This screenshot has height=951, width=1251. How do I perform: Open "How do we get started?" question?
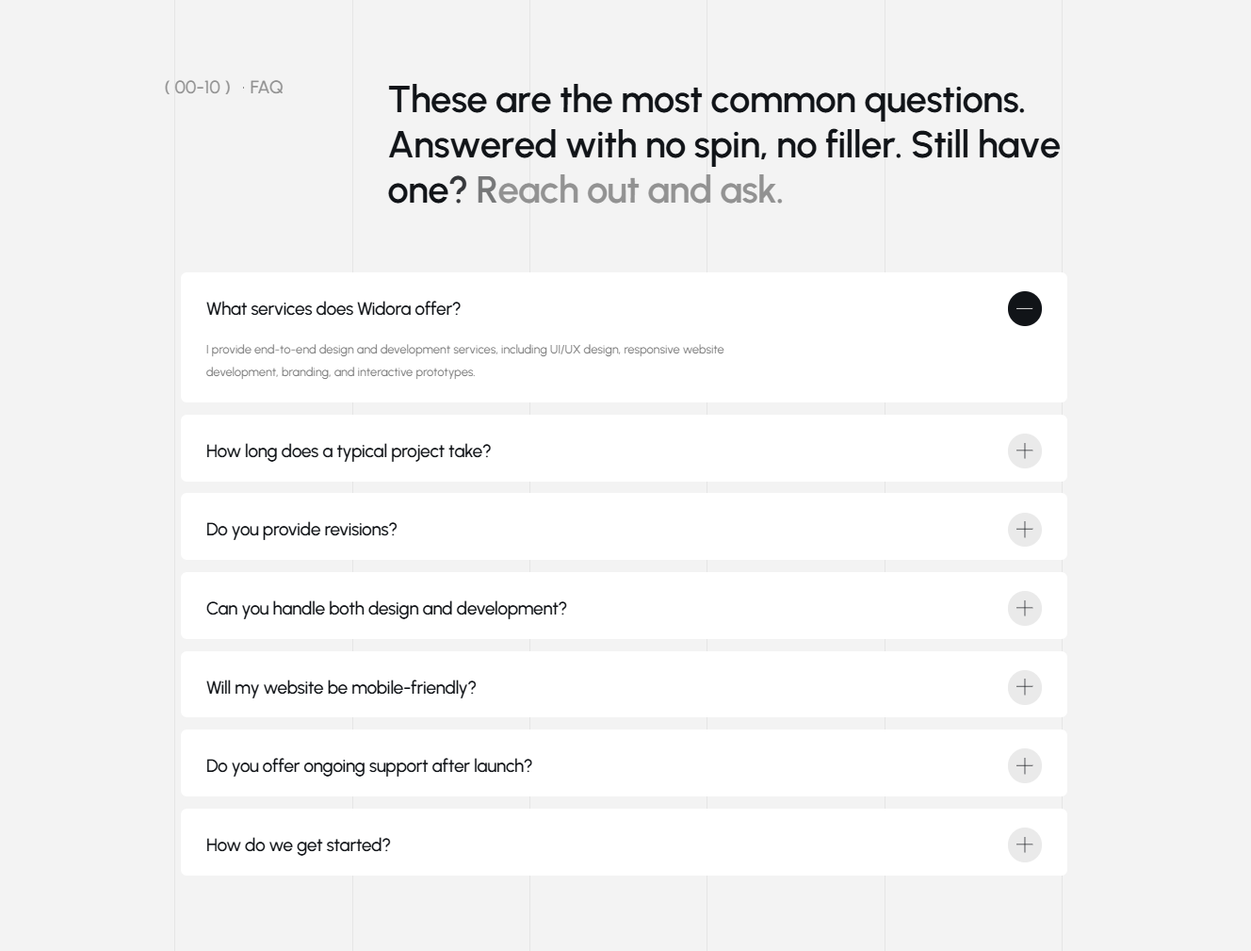298,845
